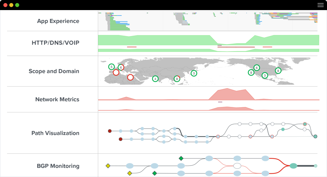Click the longest red alert bar under HTTP/DNS/VOIP

(236, 47)
